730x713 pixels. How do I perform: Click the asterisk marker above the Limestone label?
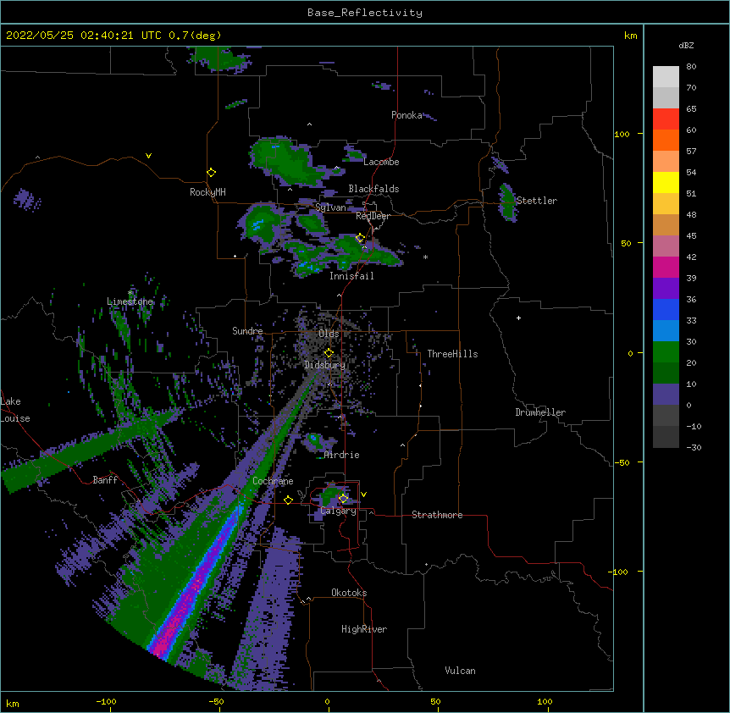(x=130, y=293)
